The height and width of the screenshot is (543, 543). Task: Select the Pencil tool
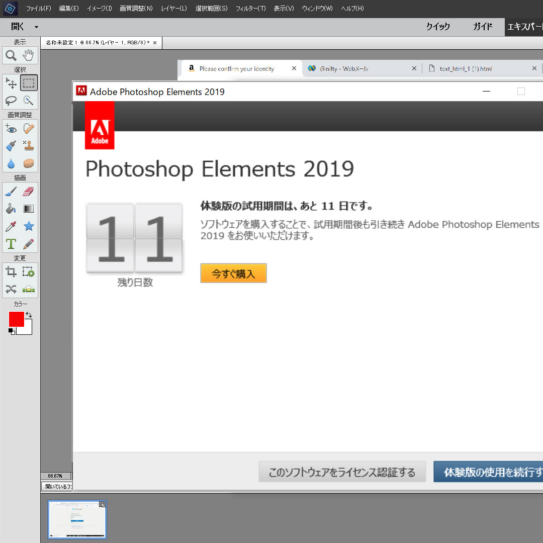tap(28, 244)
